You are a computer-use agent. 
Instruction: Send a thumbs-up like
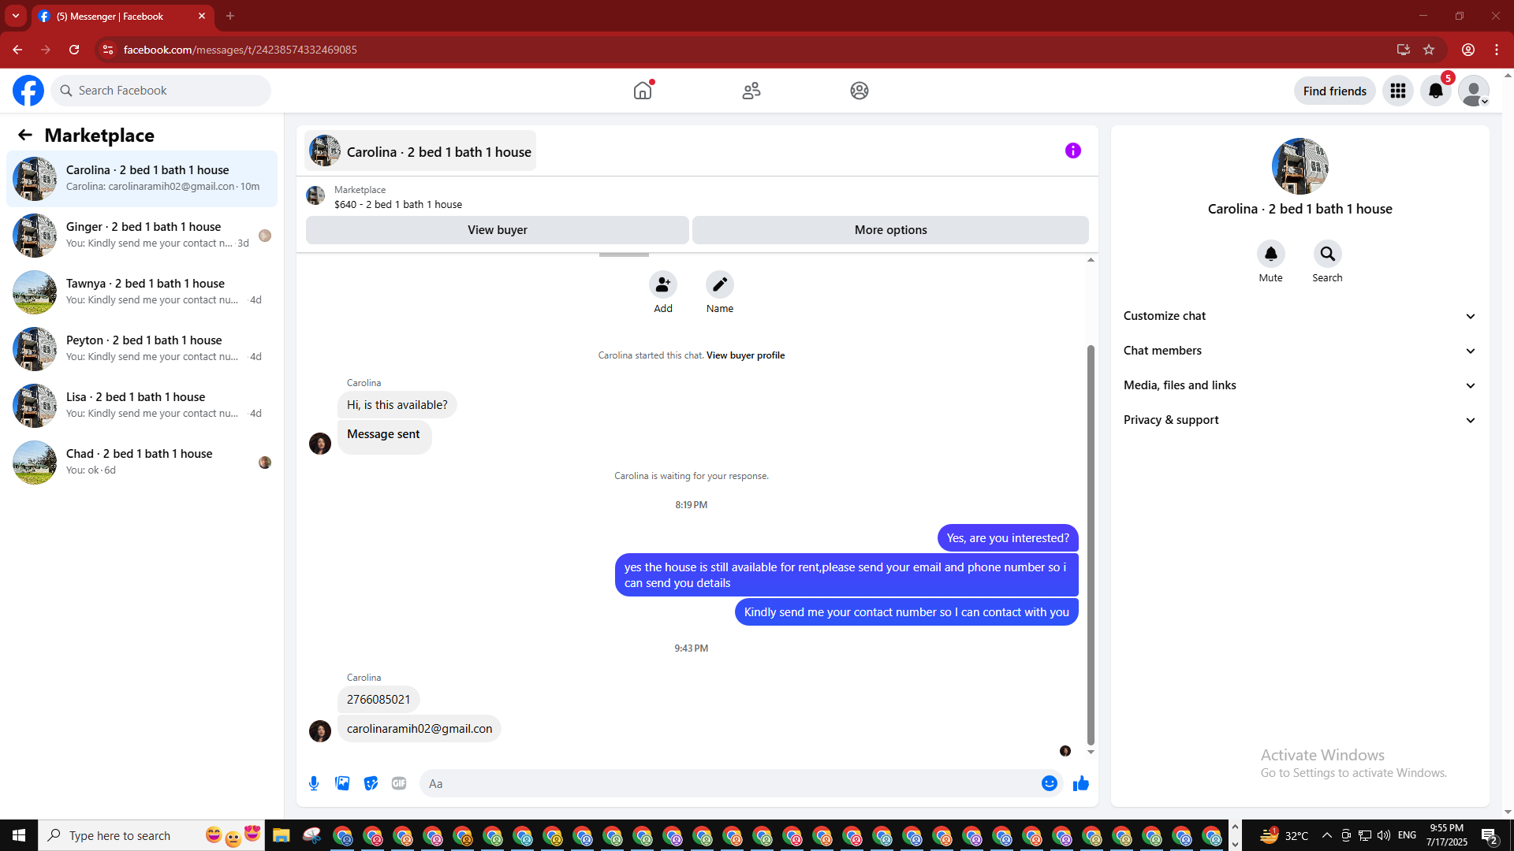coord(1081,783)
